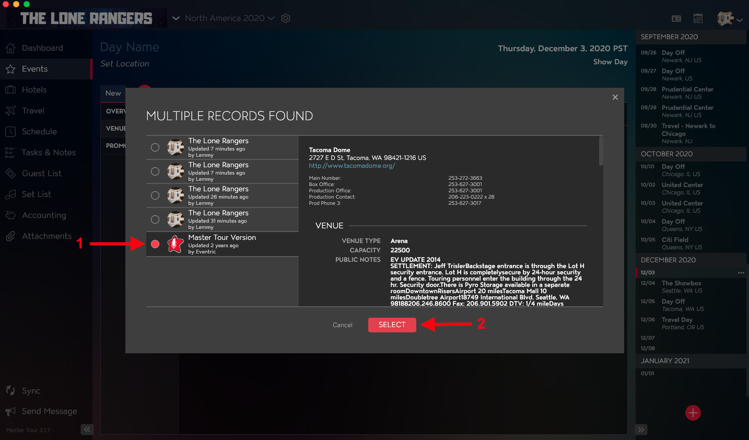Viewport: 749px width, 440px height.
Task: Click the ID card icon in header
Action: tap(676, 18)
